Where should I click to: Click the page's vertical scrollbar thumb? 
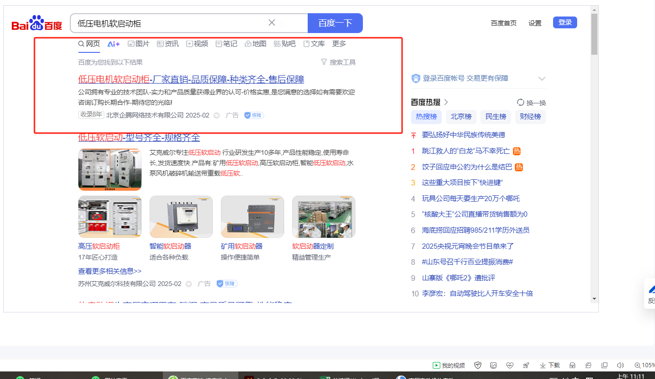594,34
